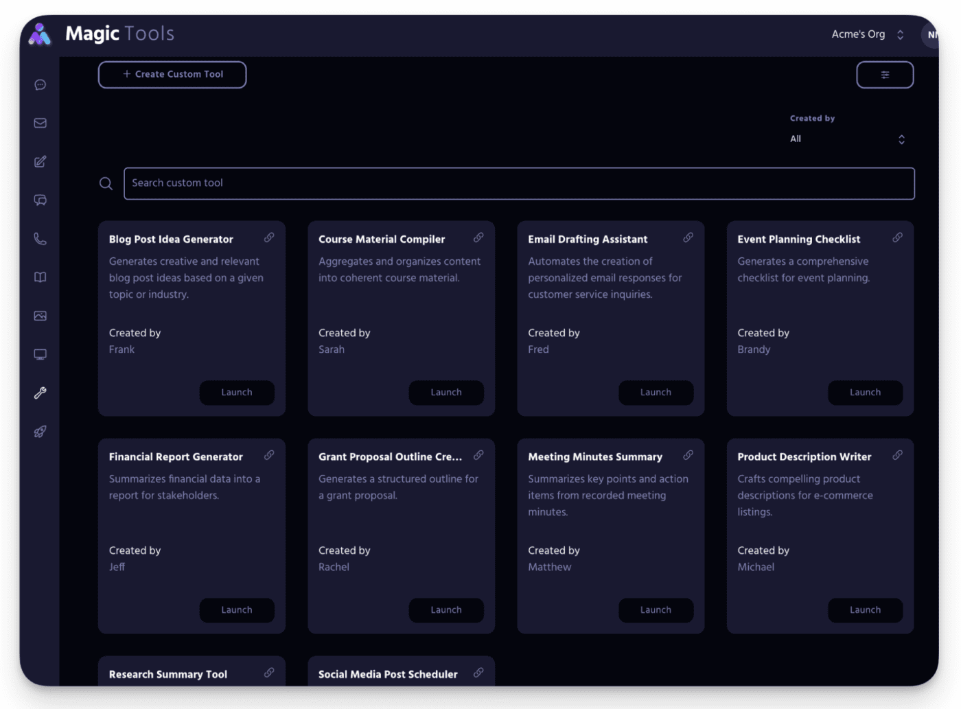Click the envelope mail icon in sidebar
The image size is (961, 709).
[40, 123]
